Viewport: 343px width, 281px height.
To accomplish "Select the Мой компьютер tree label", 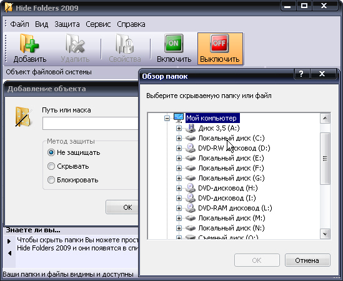I will (x=212, y=118).
